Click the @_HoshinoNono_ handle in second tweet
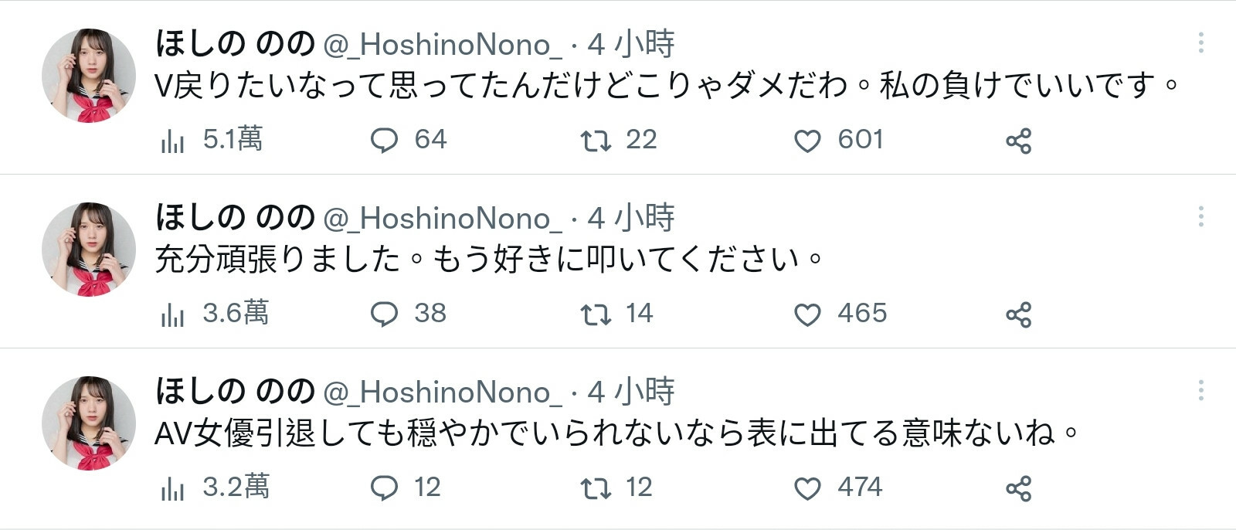 tap(442, 219)
